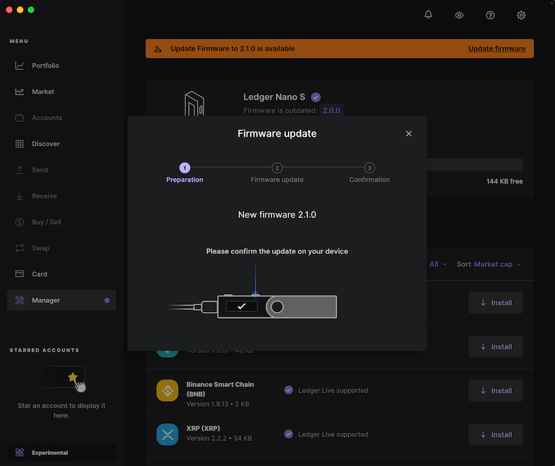Click the firmware banner warning icon
Viewport: 555px width, 466px height.
[x=158, y=49]
